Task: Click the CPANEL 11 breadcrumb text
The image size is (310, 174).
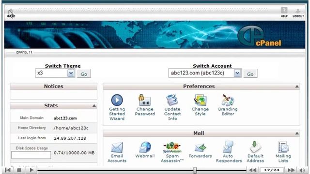Action: click(x=24, y=53)
